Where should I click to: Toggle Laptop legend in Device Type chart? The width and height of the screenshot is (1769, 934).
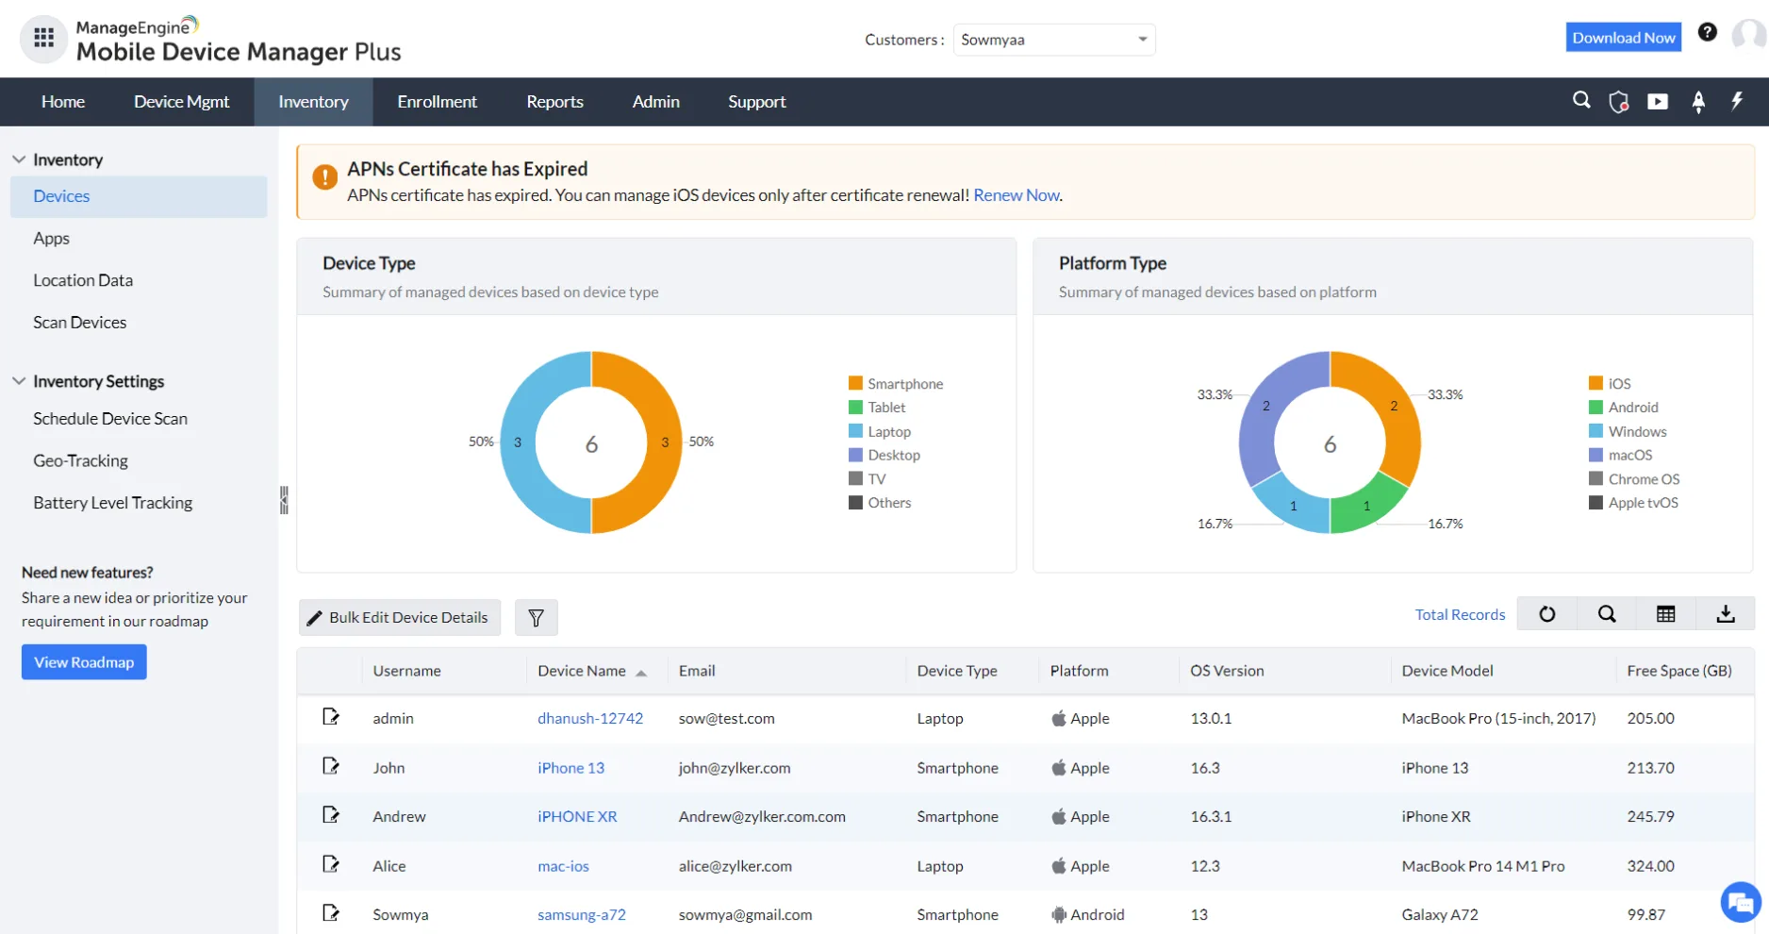click(x=879, y=432)
